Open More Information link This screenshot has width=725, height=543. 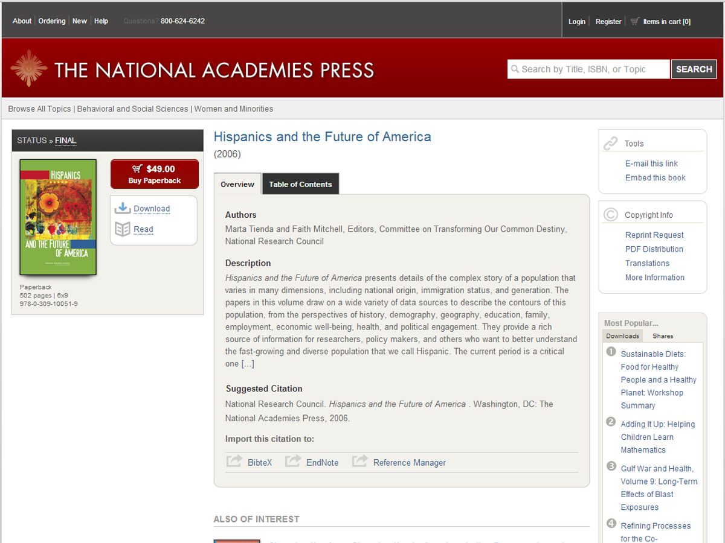pos(655,278)
